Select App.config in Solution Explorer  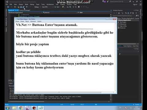pyautogui.click(x=123, y=26)
